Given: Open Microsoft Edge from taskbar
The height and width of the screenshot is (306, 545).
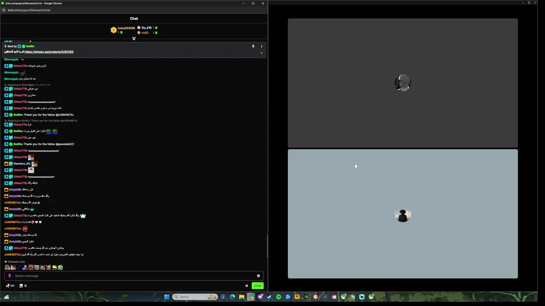Looking at the screenshot, I should click(x=232, y=297).
